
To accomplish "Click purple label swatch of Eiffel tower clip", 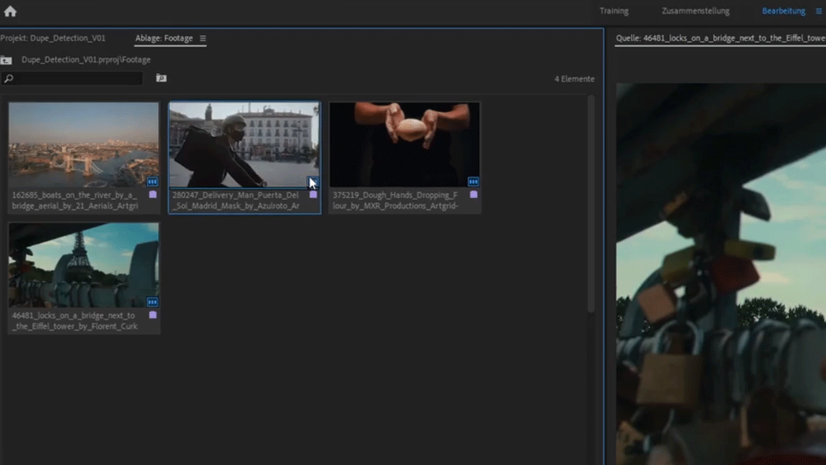I will click(153, 315).
